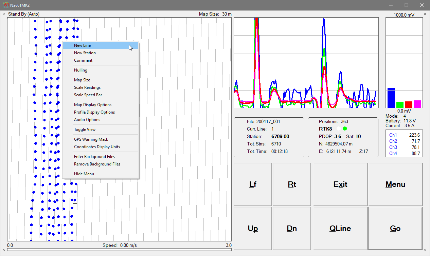Click Map Size: 30 m label
The height and width of the screenshot is (256, 430).
(215, 14)
